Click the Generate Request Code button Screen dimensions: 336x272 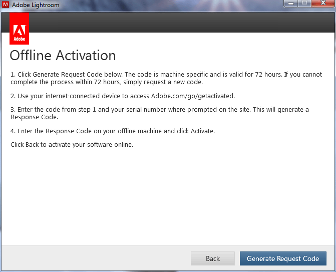[283, 258]
